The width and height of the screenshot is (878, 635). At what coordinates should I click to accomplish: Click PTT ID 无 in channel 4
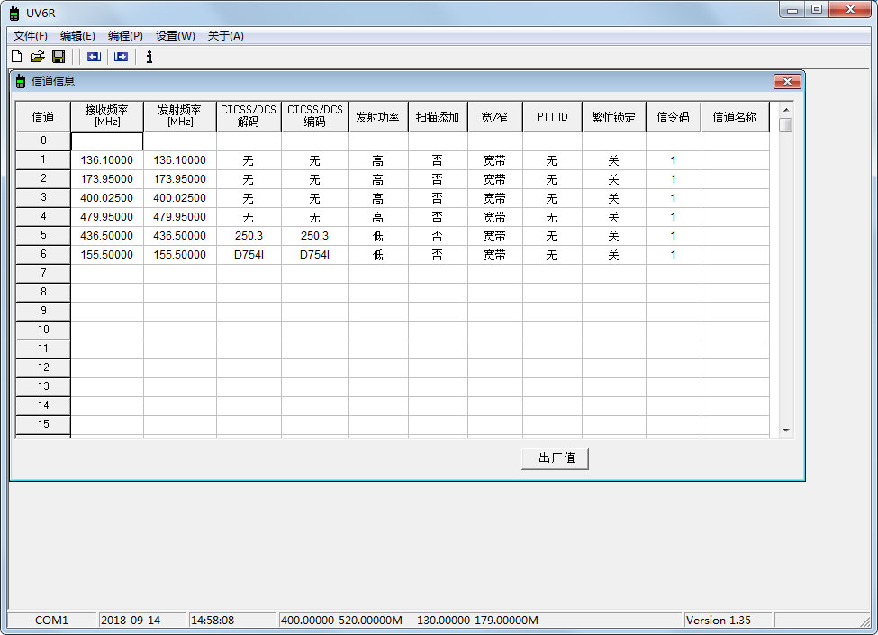point(552,217)
